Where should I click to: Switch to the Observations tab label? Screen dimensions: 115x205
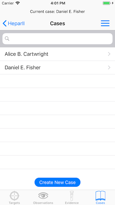pos(43,203)
